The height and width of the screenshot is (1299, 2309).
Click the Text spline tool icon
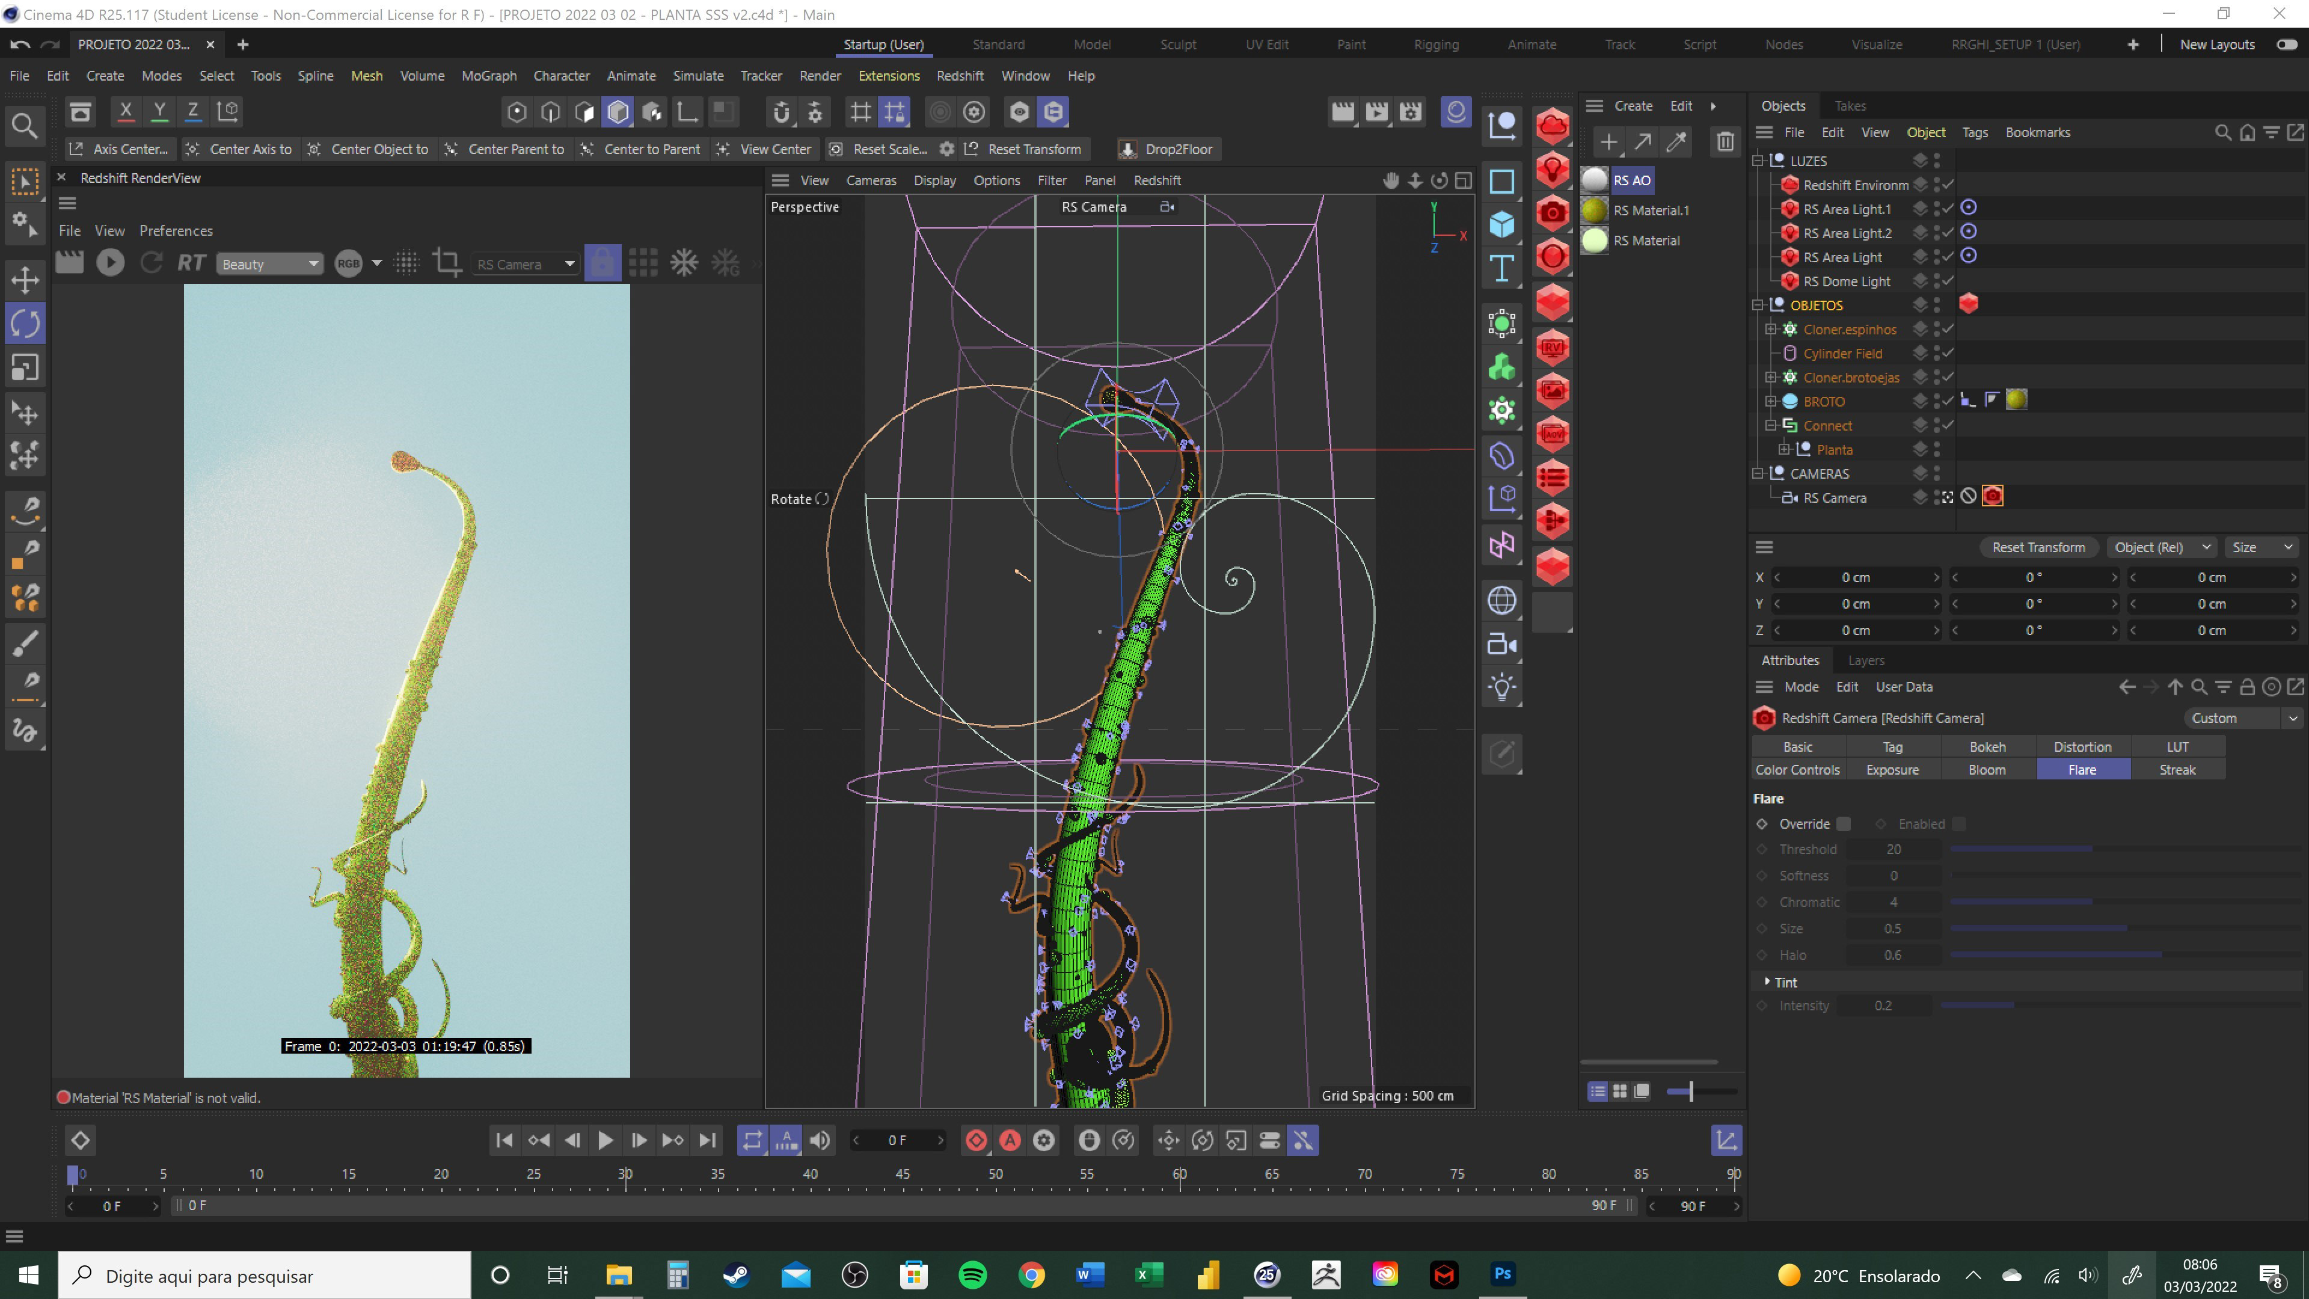1502,268
